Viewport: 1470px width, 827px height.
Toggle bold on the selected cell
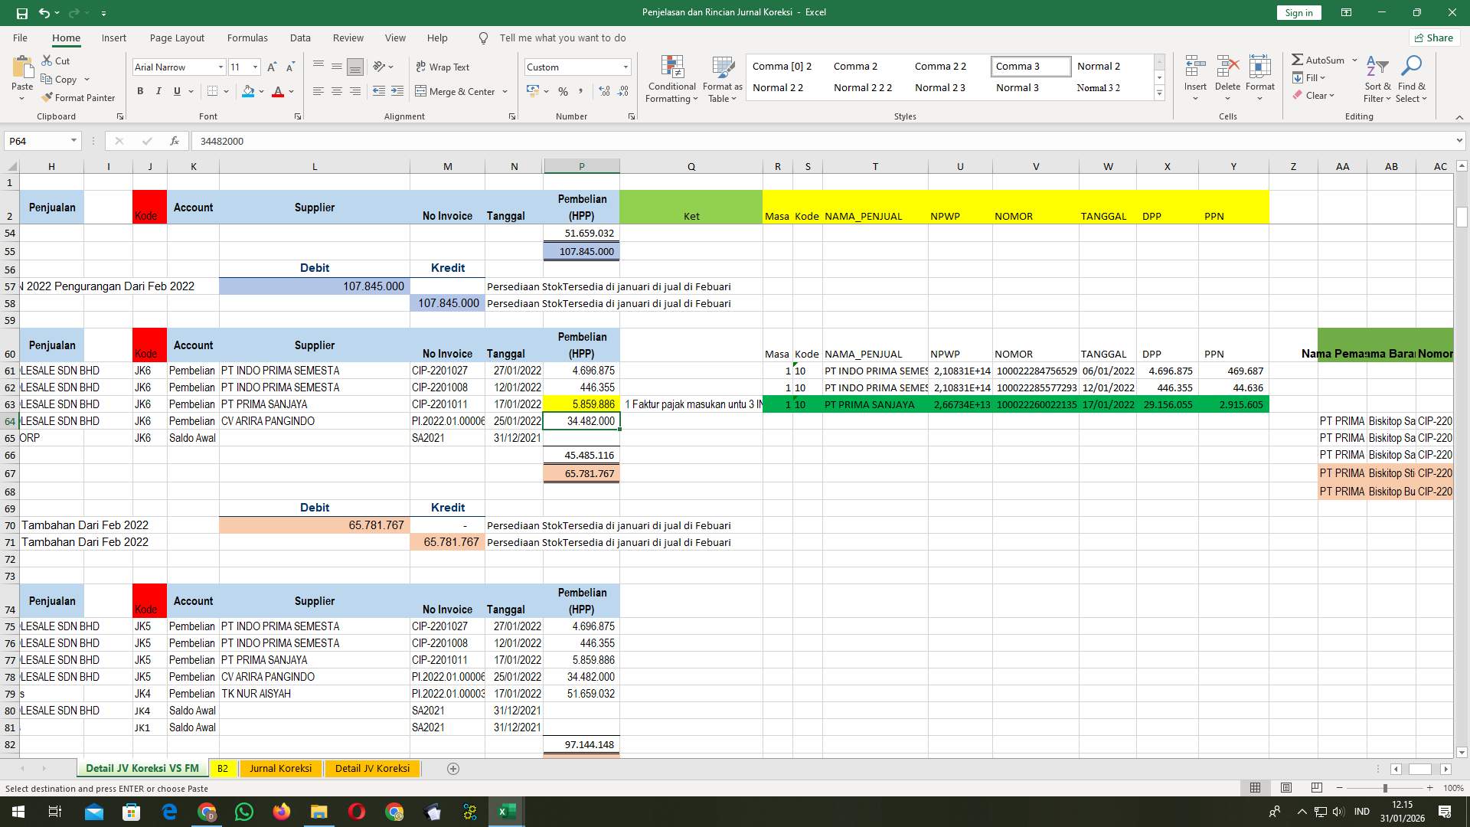tap(140, 91)
